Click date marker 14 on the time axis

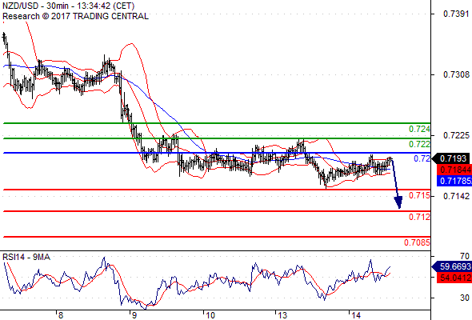click(356, 315)
